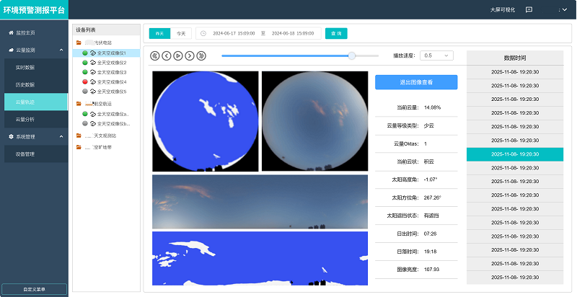The height and width of the screenshot is (297, 577).
Task: Go to 历史数据 menu item
Action: [25, 84]
